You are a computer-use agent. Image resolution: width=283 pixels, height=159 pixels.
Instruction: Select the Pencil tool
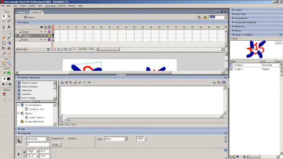click(x=4, y=38)
